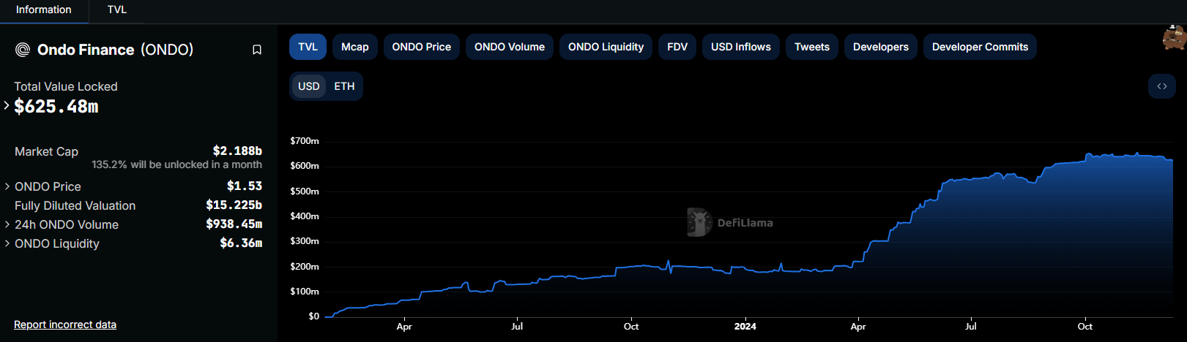Image resolution: width=1187 pixels, height=342 pixels.
Task: Enable the Developer Commits chart series
Action: 980,47
